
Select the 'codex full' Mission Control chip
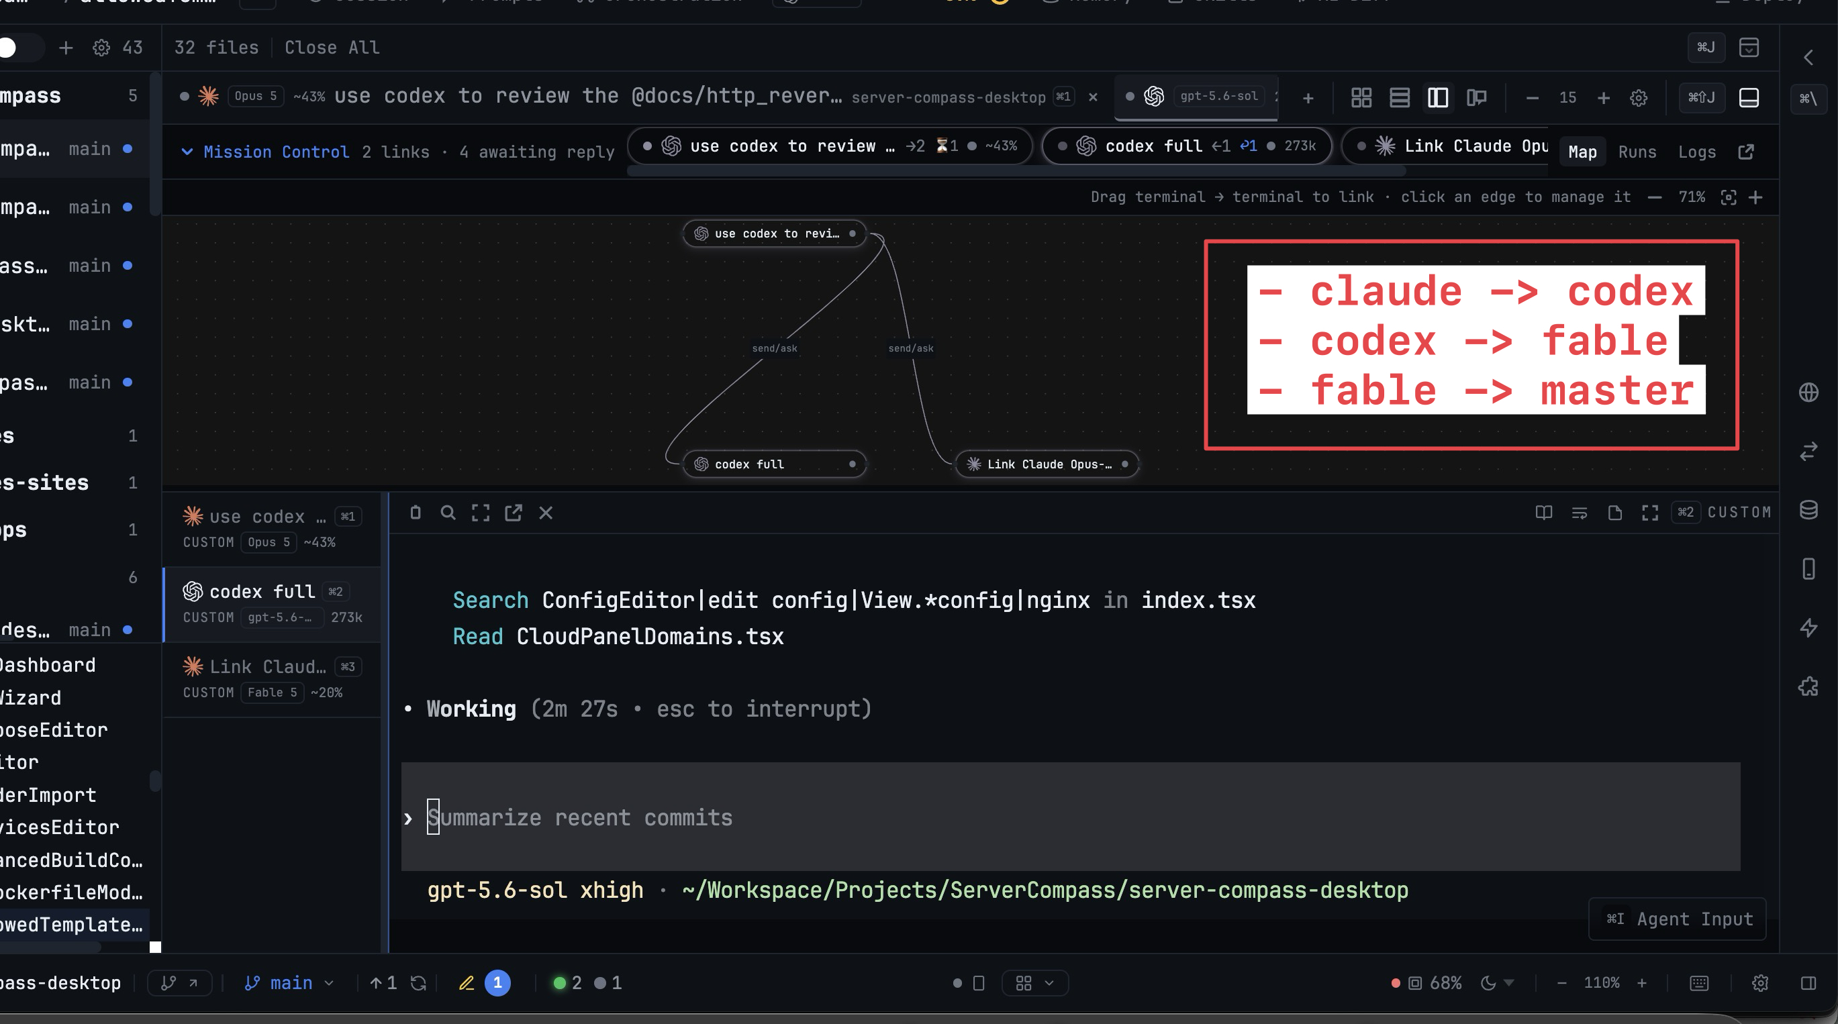(1187, 146)
